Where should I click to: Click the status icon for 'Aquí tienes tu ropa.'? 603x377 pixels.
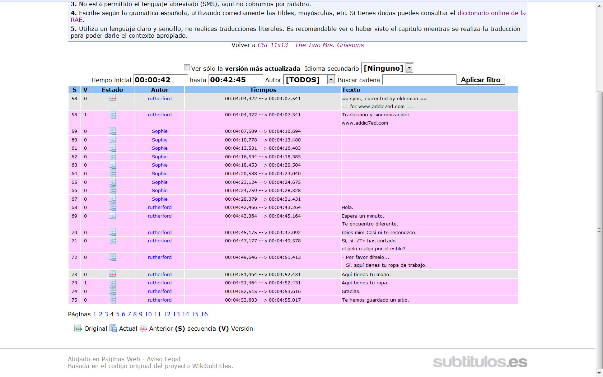point(112,283)
